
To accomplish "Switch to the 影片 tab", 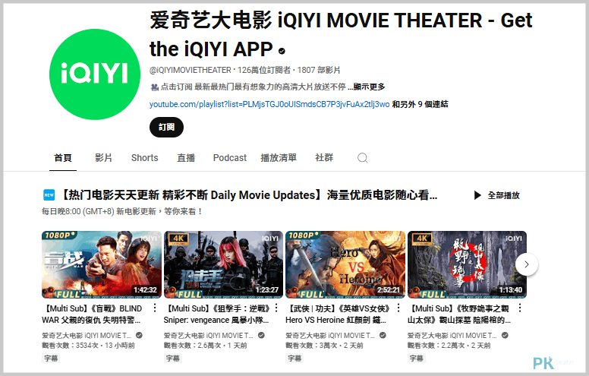I will (x=103, y=158).
